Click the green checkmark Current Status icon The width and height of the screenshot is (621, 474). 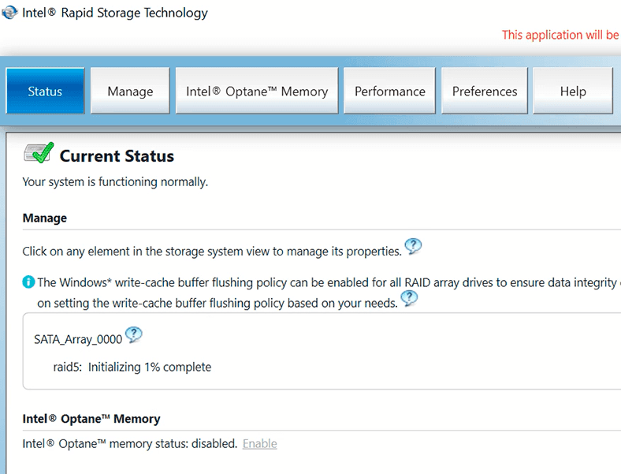point(39,153)
